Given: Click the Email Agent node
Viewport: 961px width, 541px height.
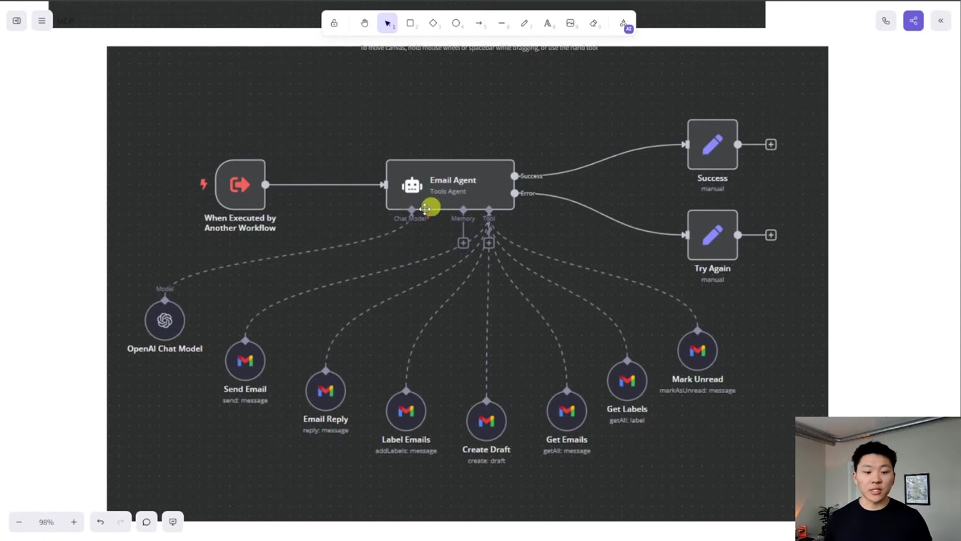Looking at the screenshot, I should [450, 185].
